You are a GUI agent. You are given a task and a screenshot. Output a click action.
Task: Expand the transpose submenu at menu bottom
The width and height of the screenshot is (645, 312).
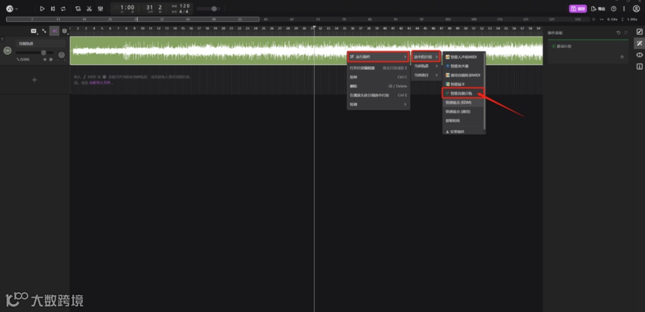[x=378, y=104]
